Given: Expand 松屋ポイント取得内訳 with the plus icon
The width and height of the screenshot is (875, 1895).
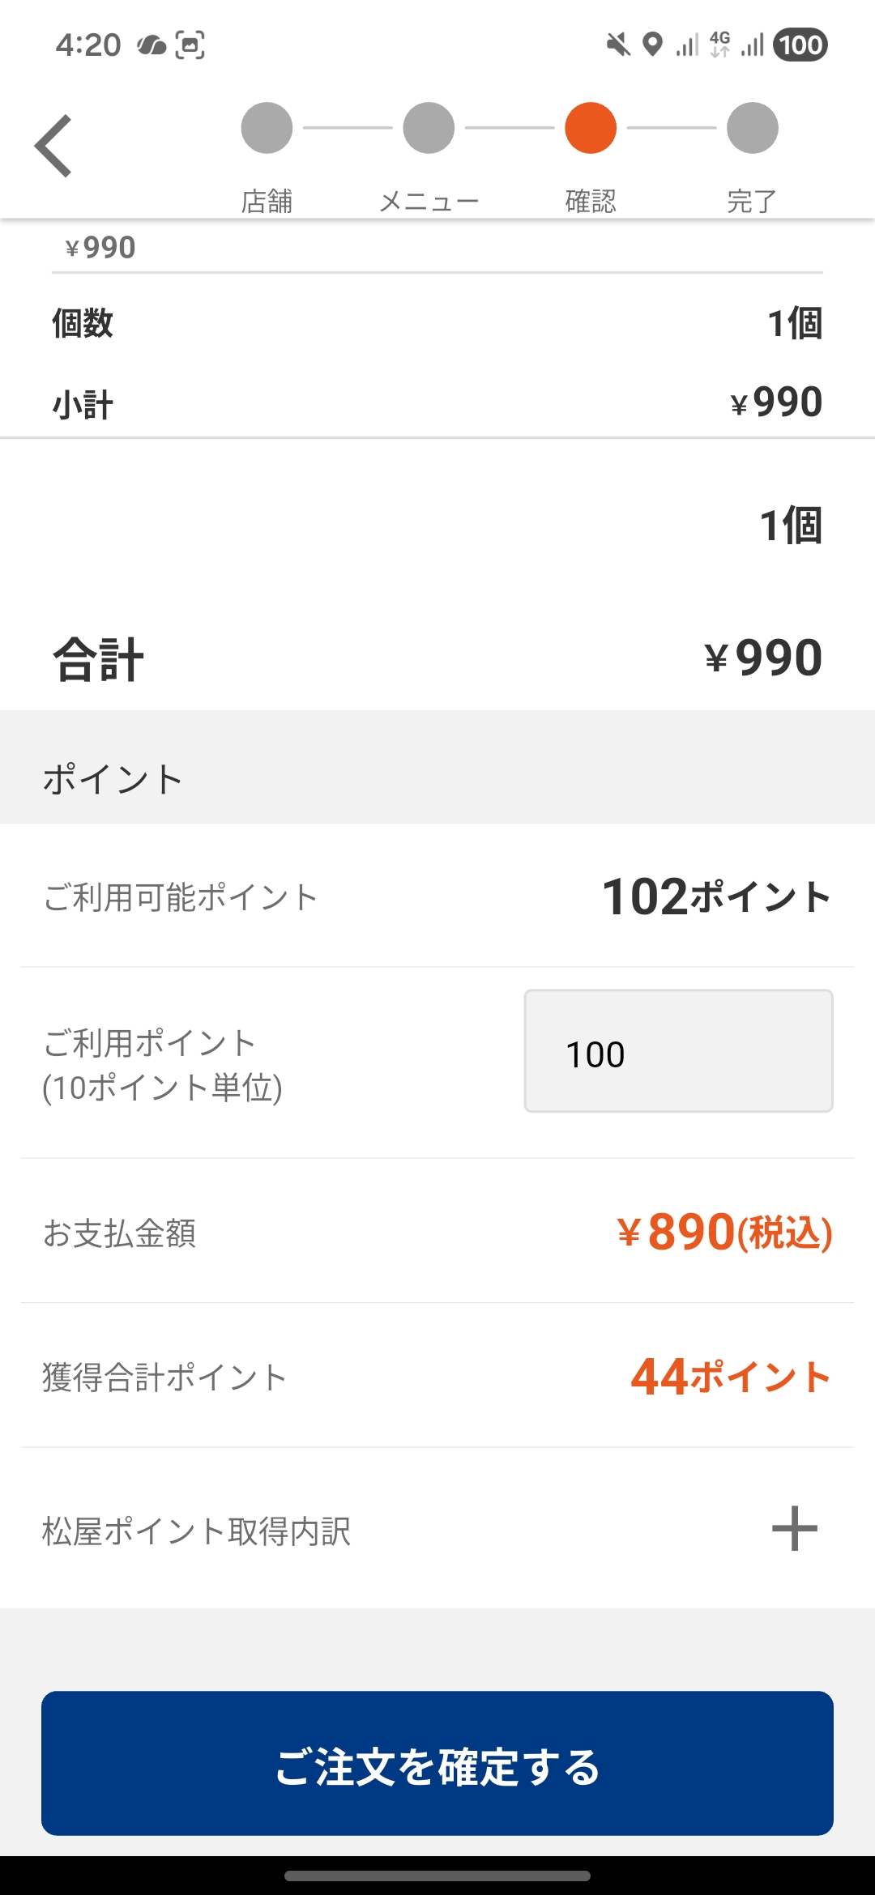Looking at the screenshot, I should (x=794, y=1529).
